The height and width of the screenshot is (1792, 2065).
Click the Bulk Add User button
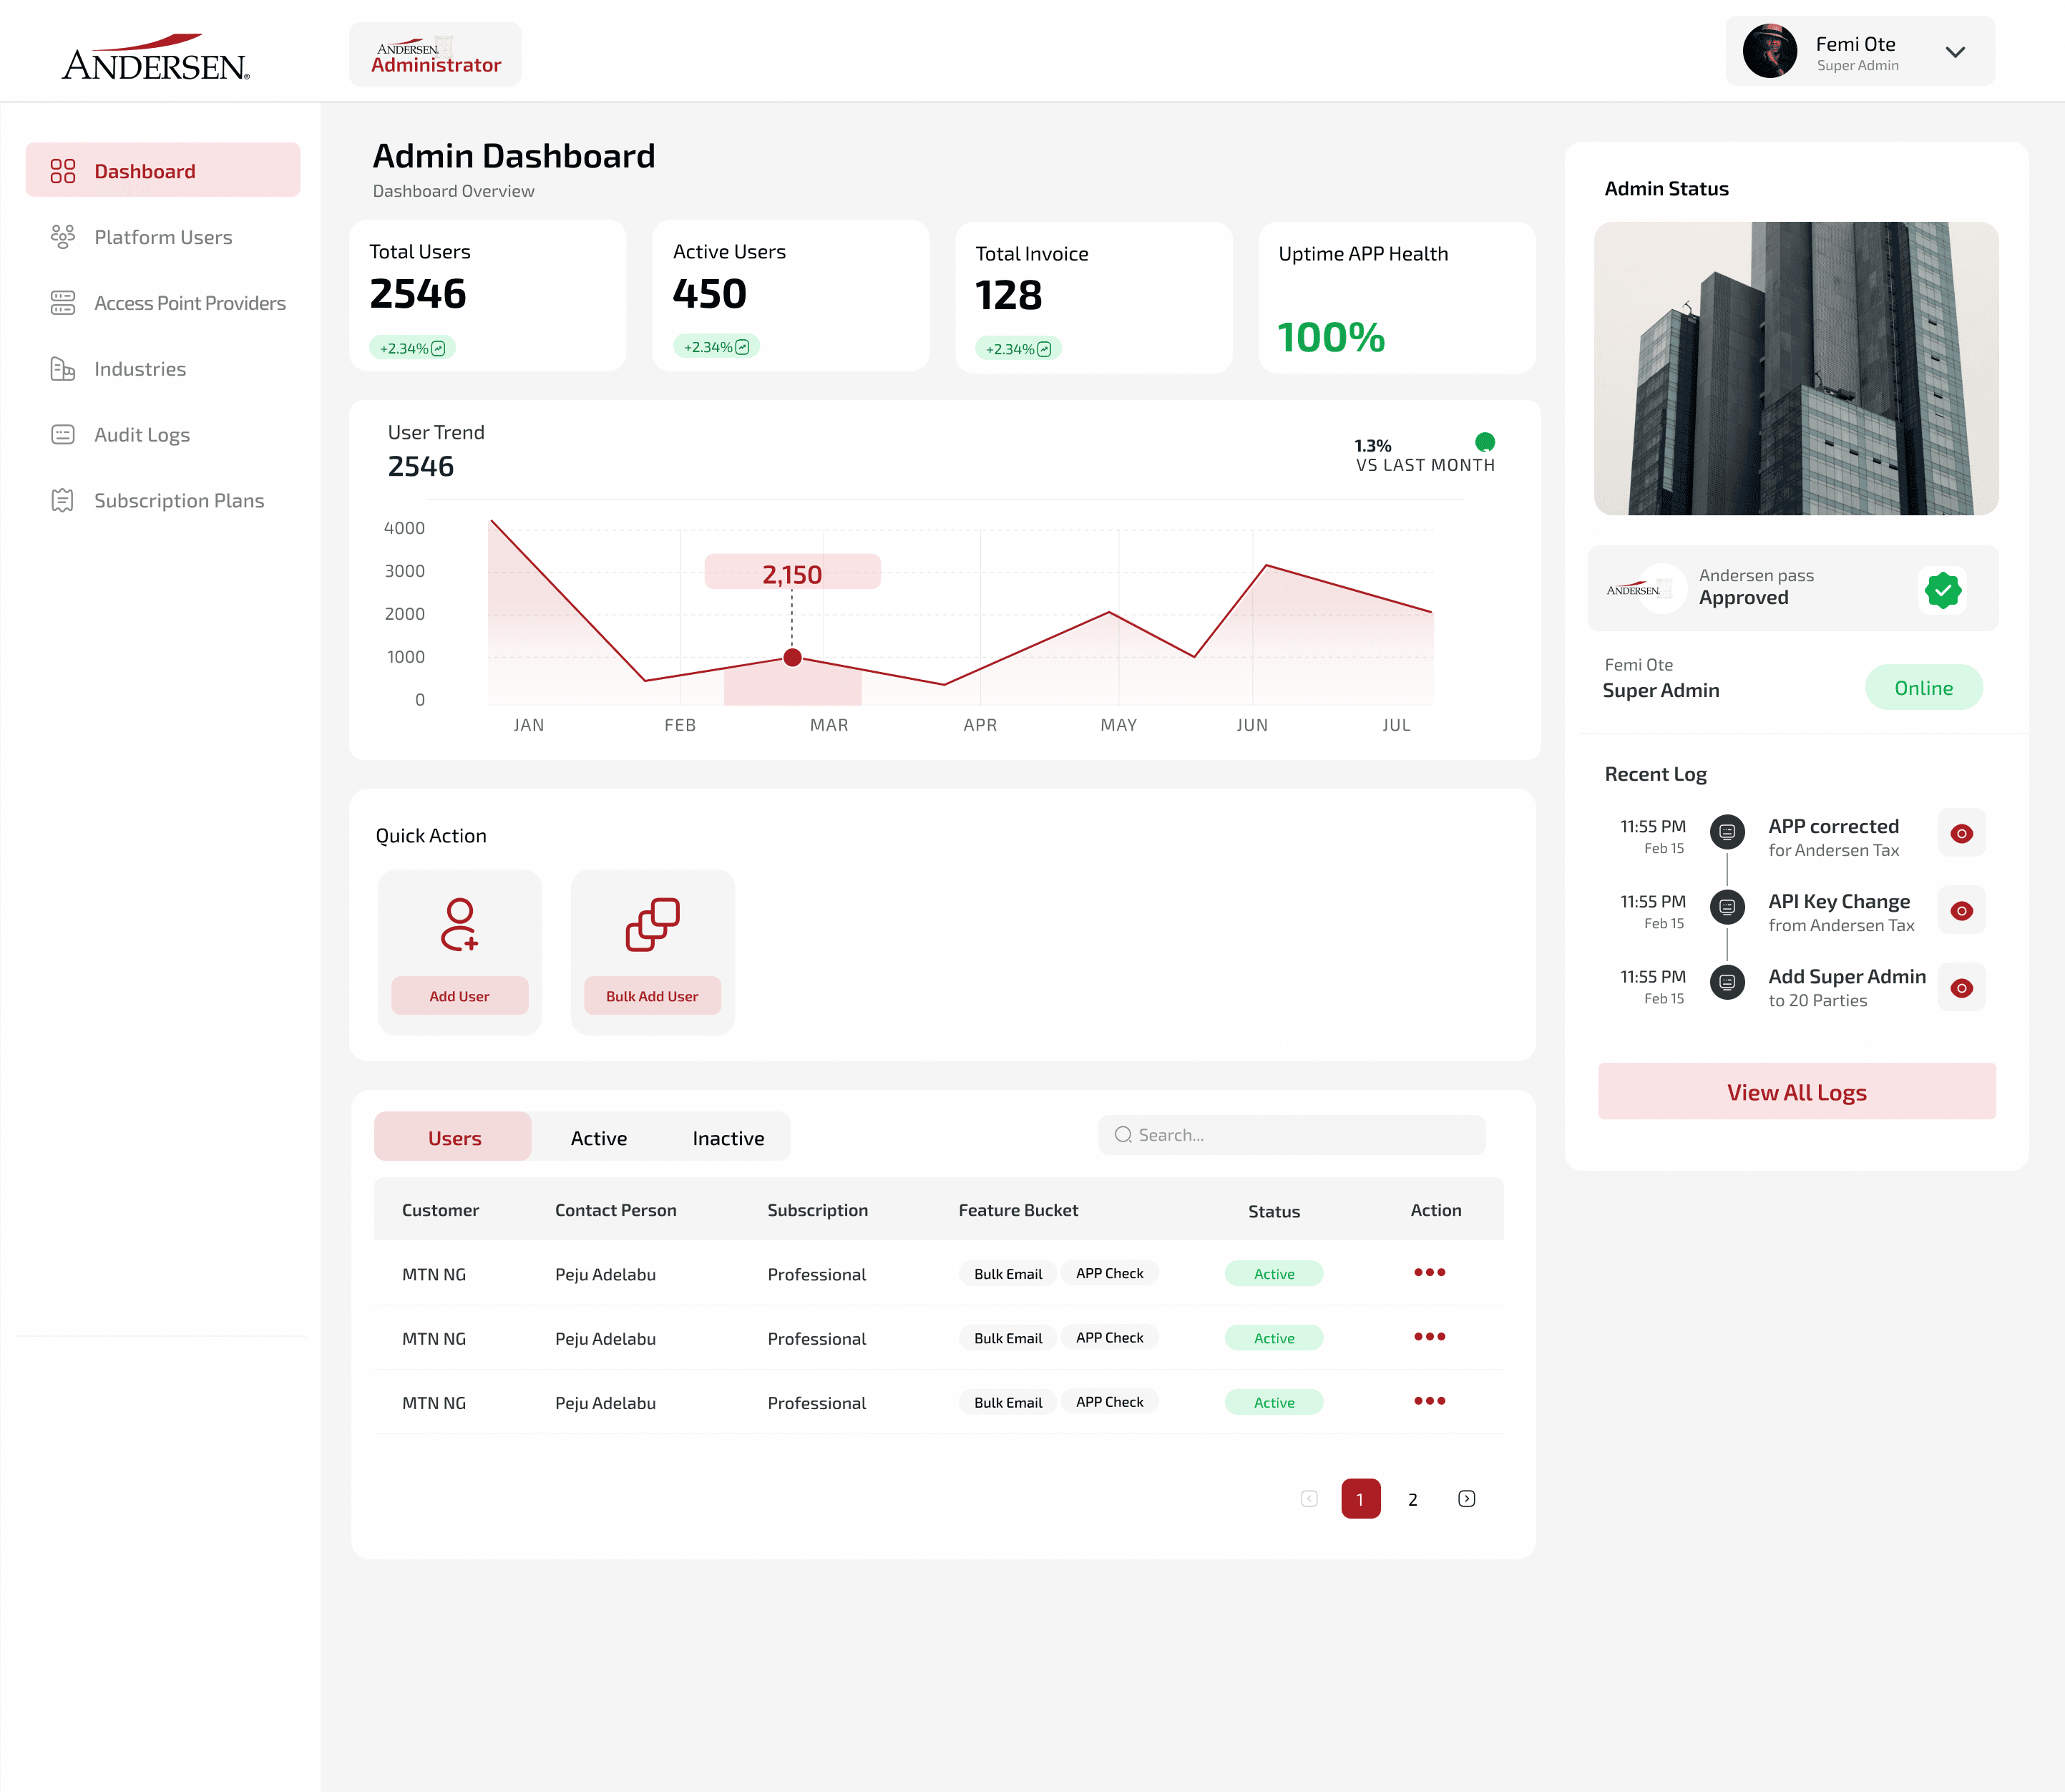pyautogui.click(x=653, y=996)
